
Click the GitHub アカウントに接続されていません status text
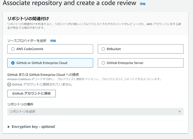pyautogui.click(x=42, y=84)
